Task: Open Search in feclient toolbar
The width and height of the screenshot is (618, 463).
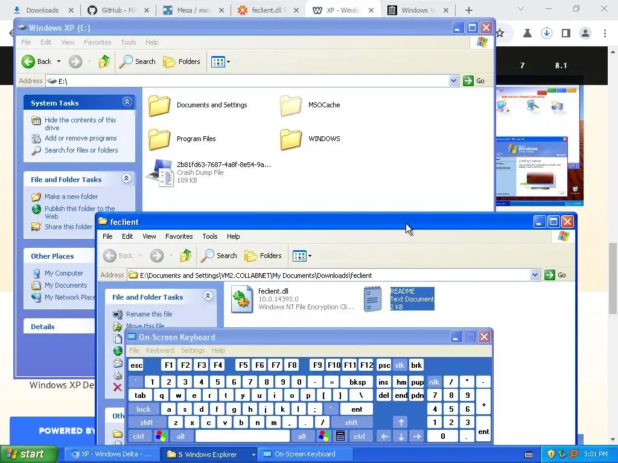Action: coord(218,256)
